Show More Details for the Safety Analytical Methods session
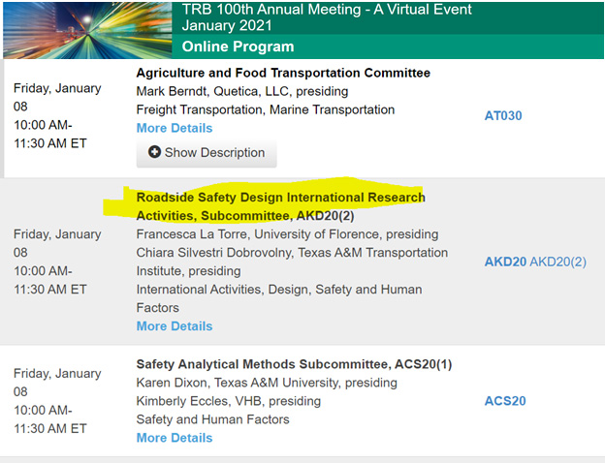The width and height of the screenshot is (605, 463). coord(175,438)
